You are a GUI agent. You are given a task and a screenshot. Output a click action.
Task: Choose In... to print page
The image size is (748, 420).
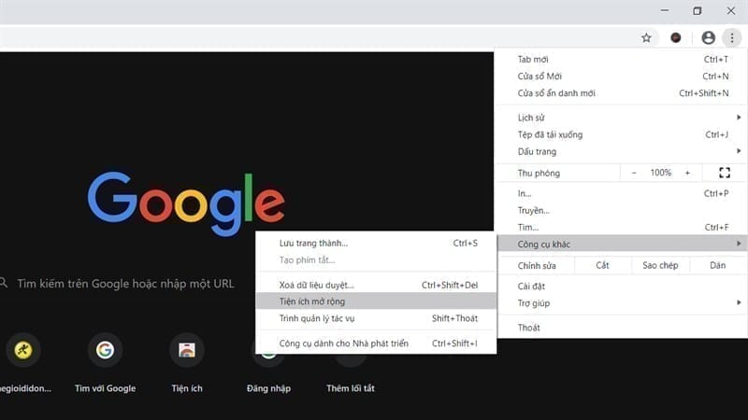(622, 193)
